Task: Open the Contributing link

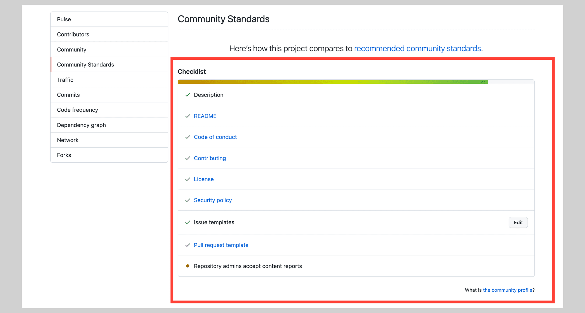Action: click(x=210, y=158)
